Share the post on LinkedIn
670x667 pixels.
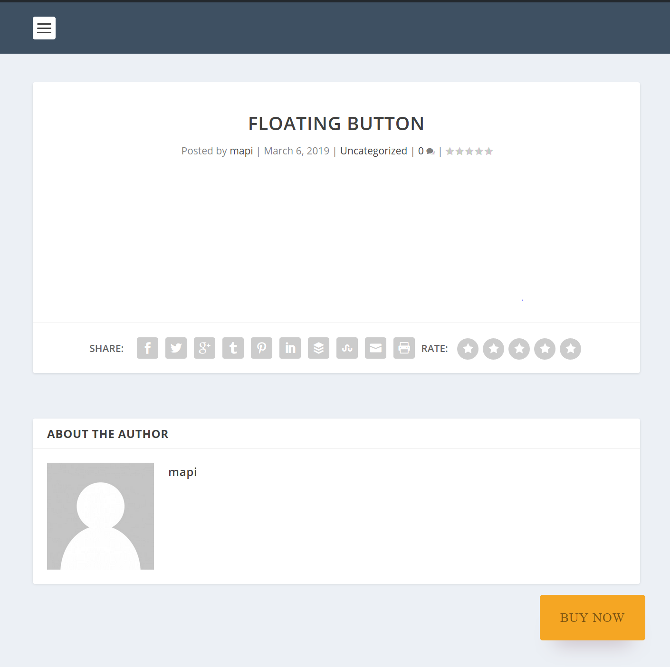(290, 348)
